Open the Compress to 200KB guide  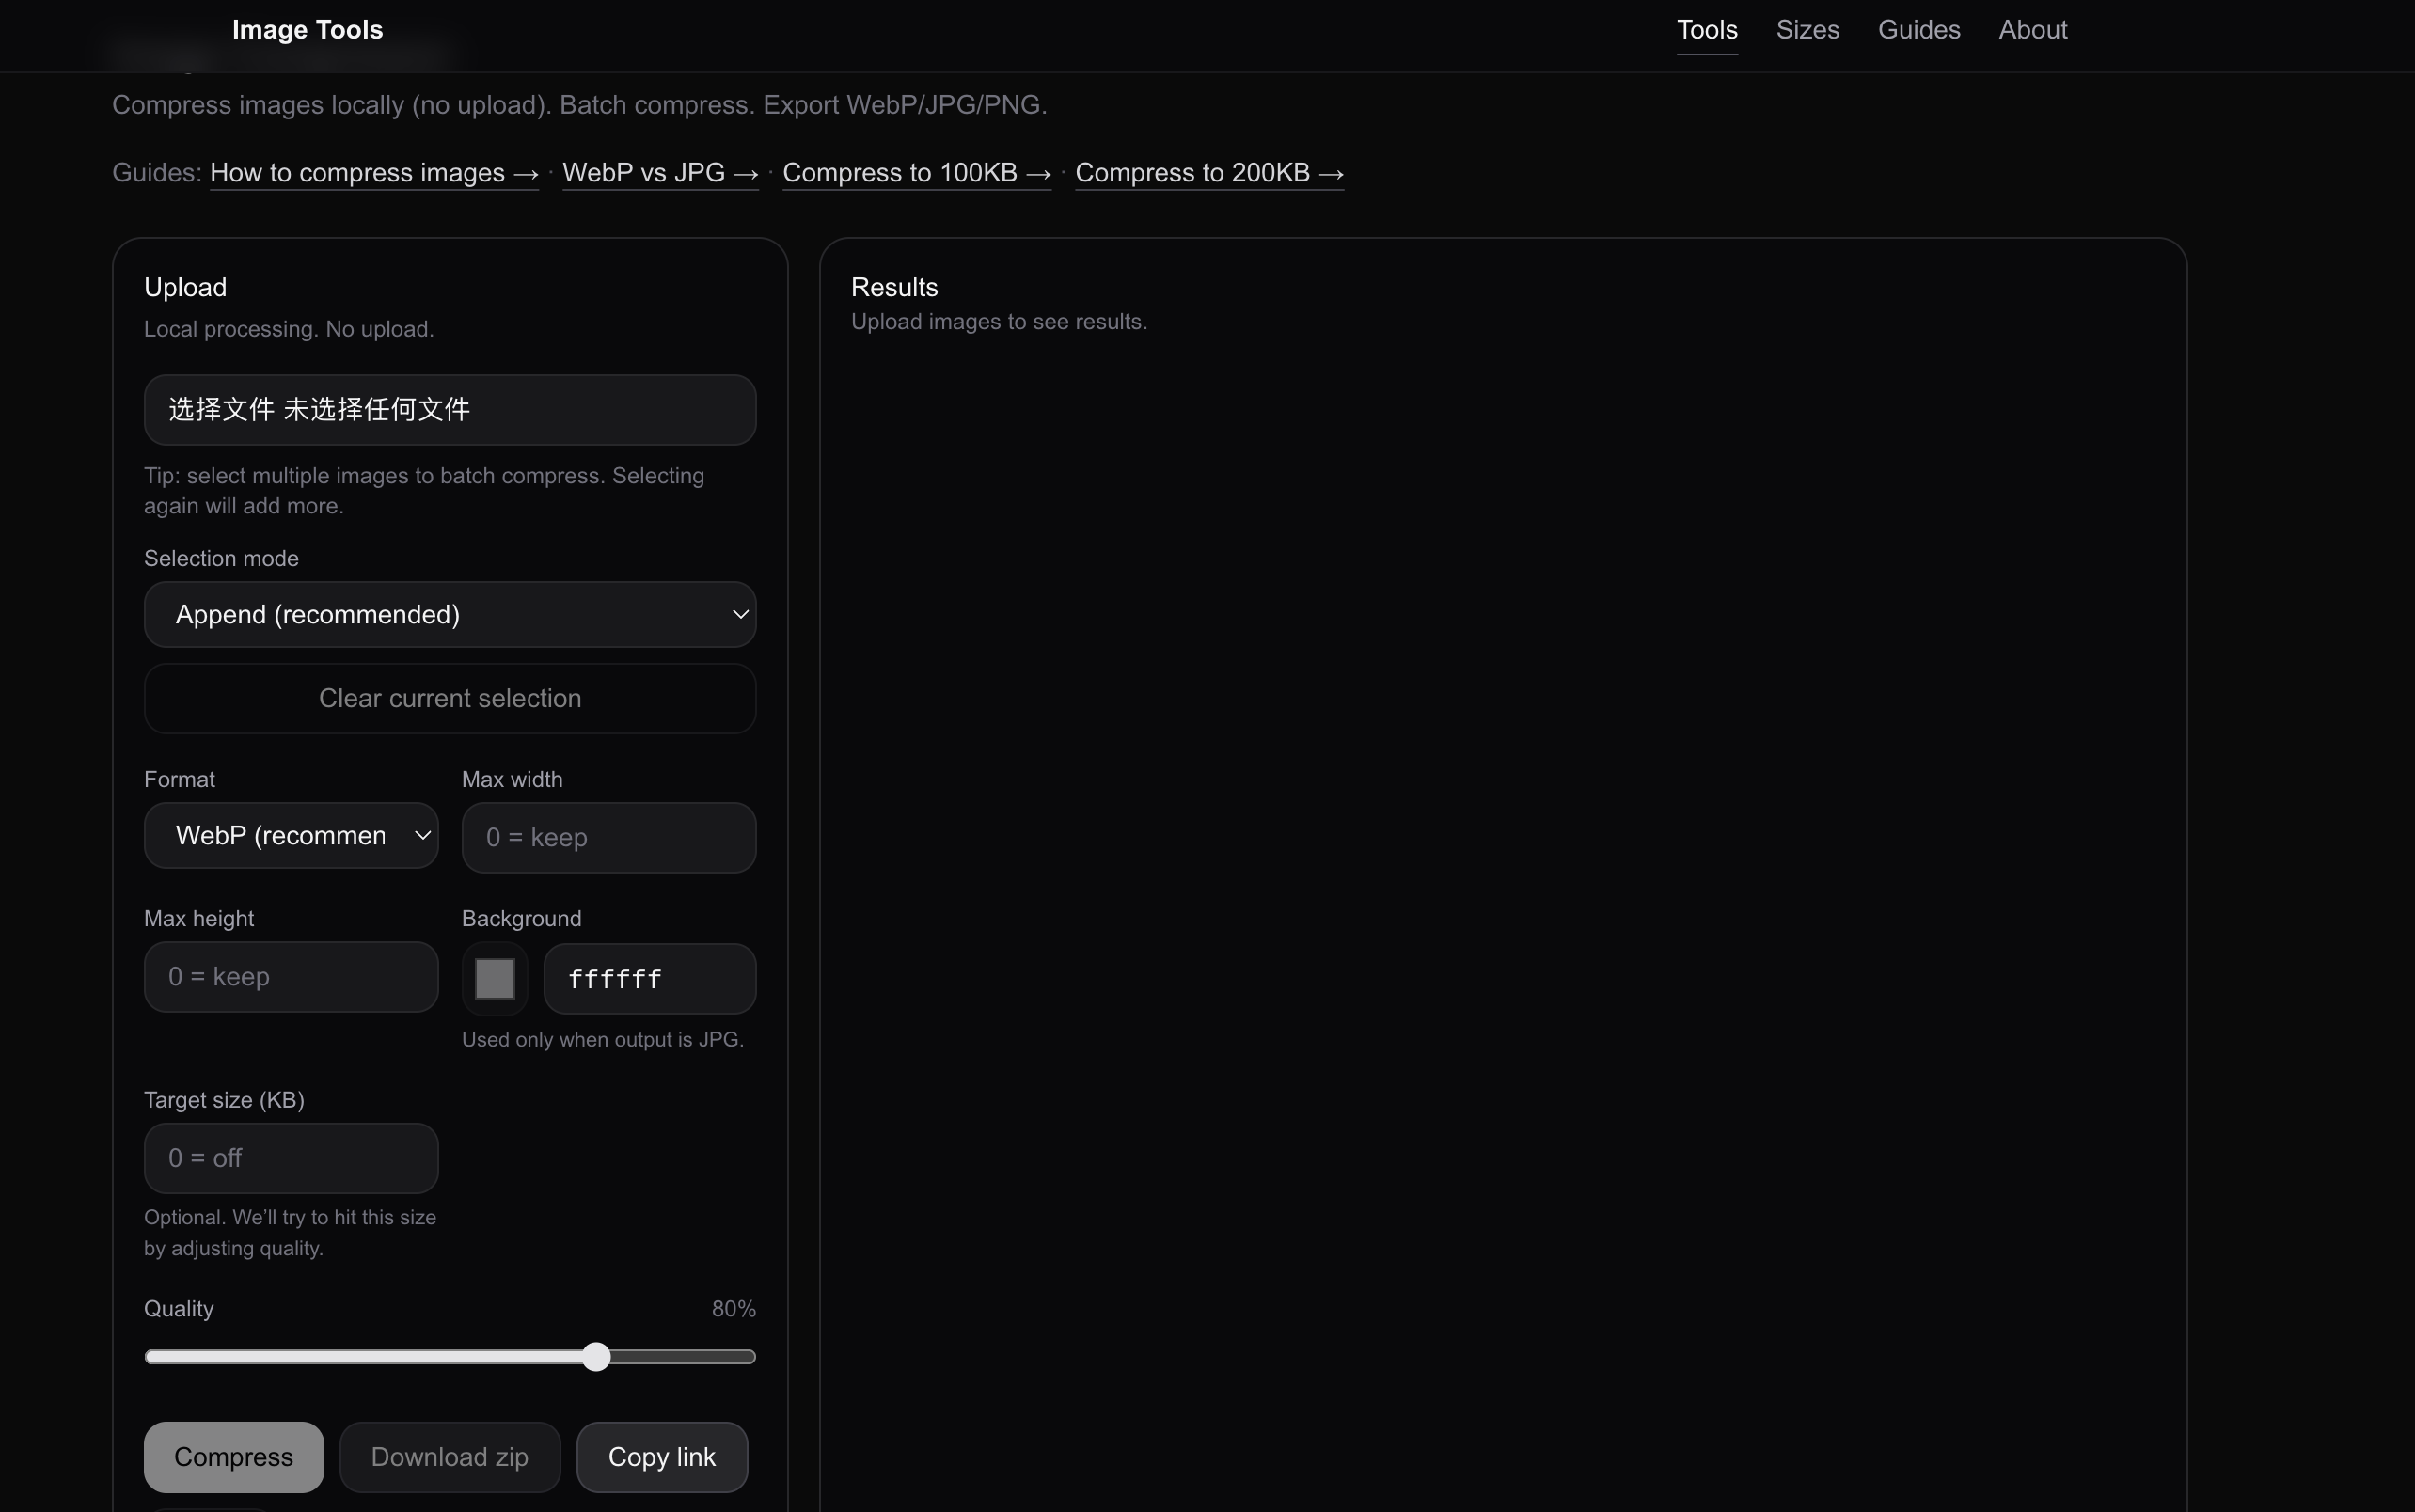(x=1209, y=172)
